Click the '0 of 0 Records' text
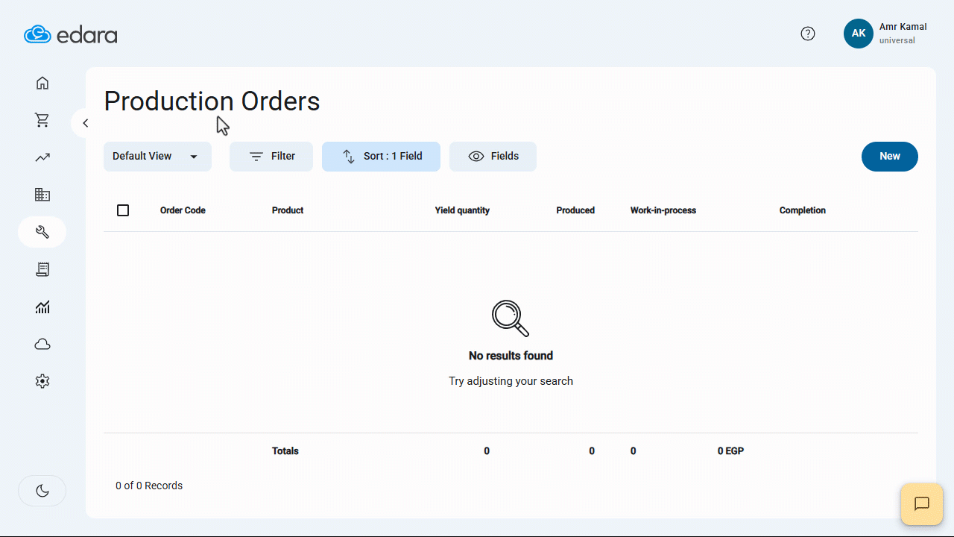The width and height of the screenshot is (954, 537). (x=149, y=486)
